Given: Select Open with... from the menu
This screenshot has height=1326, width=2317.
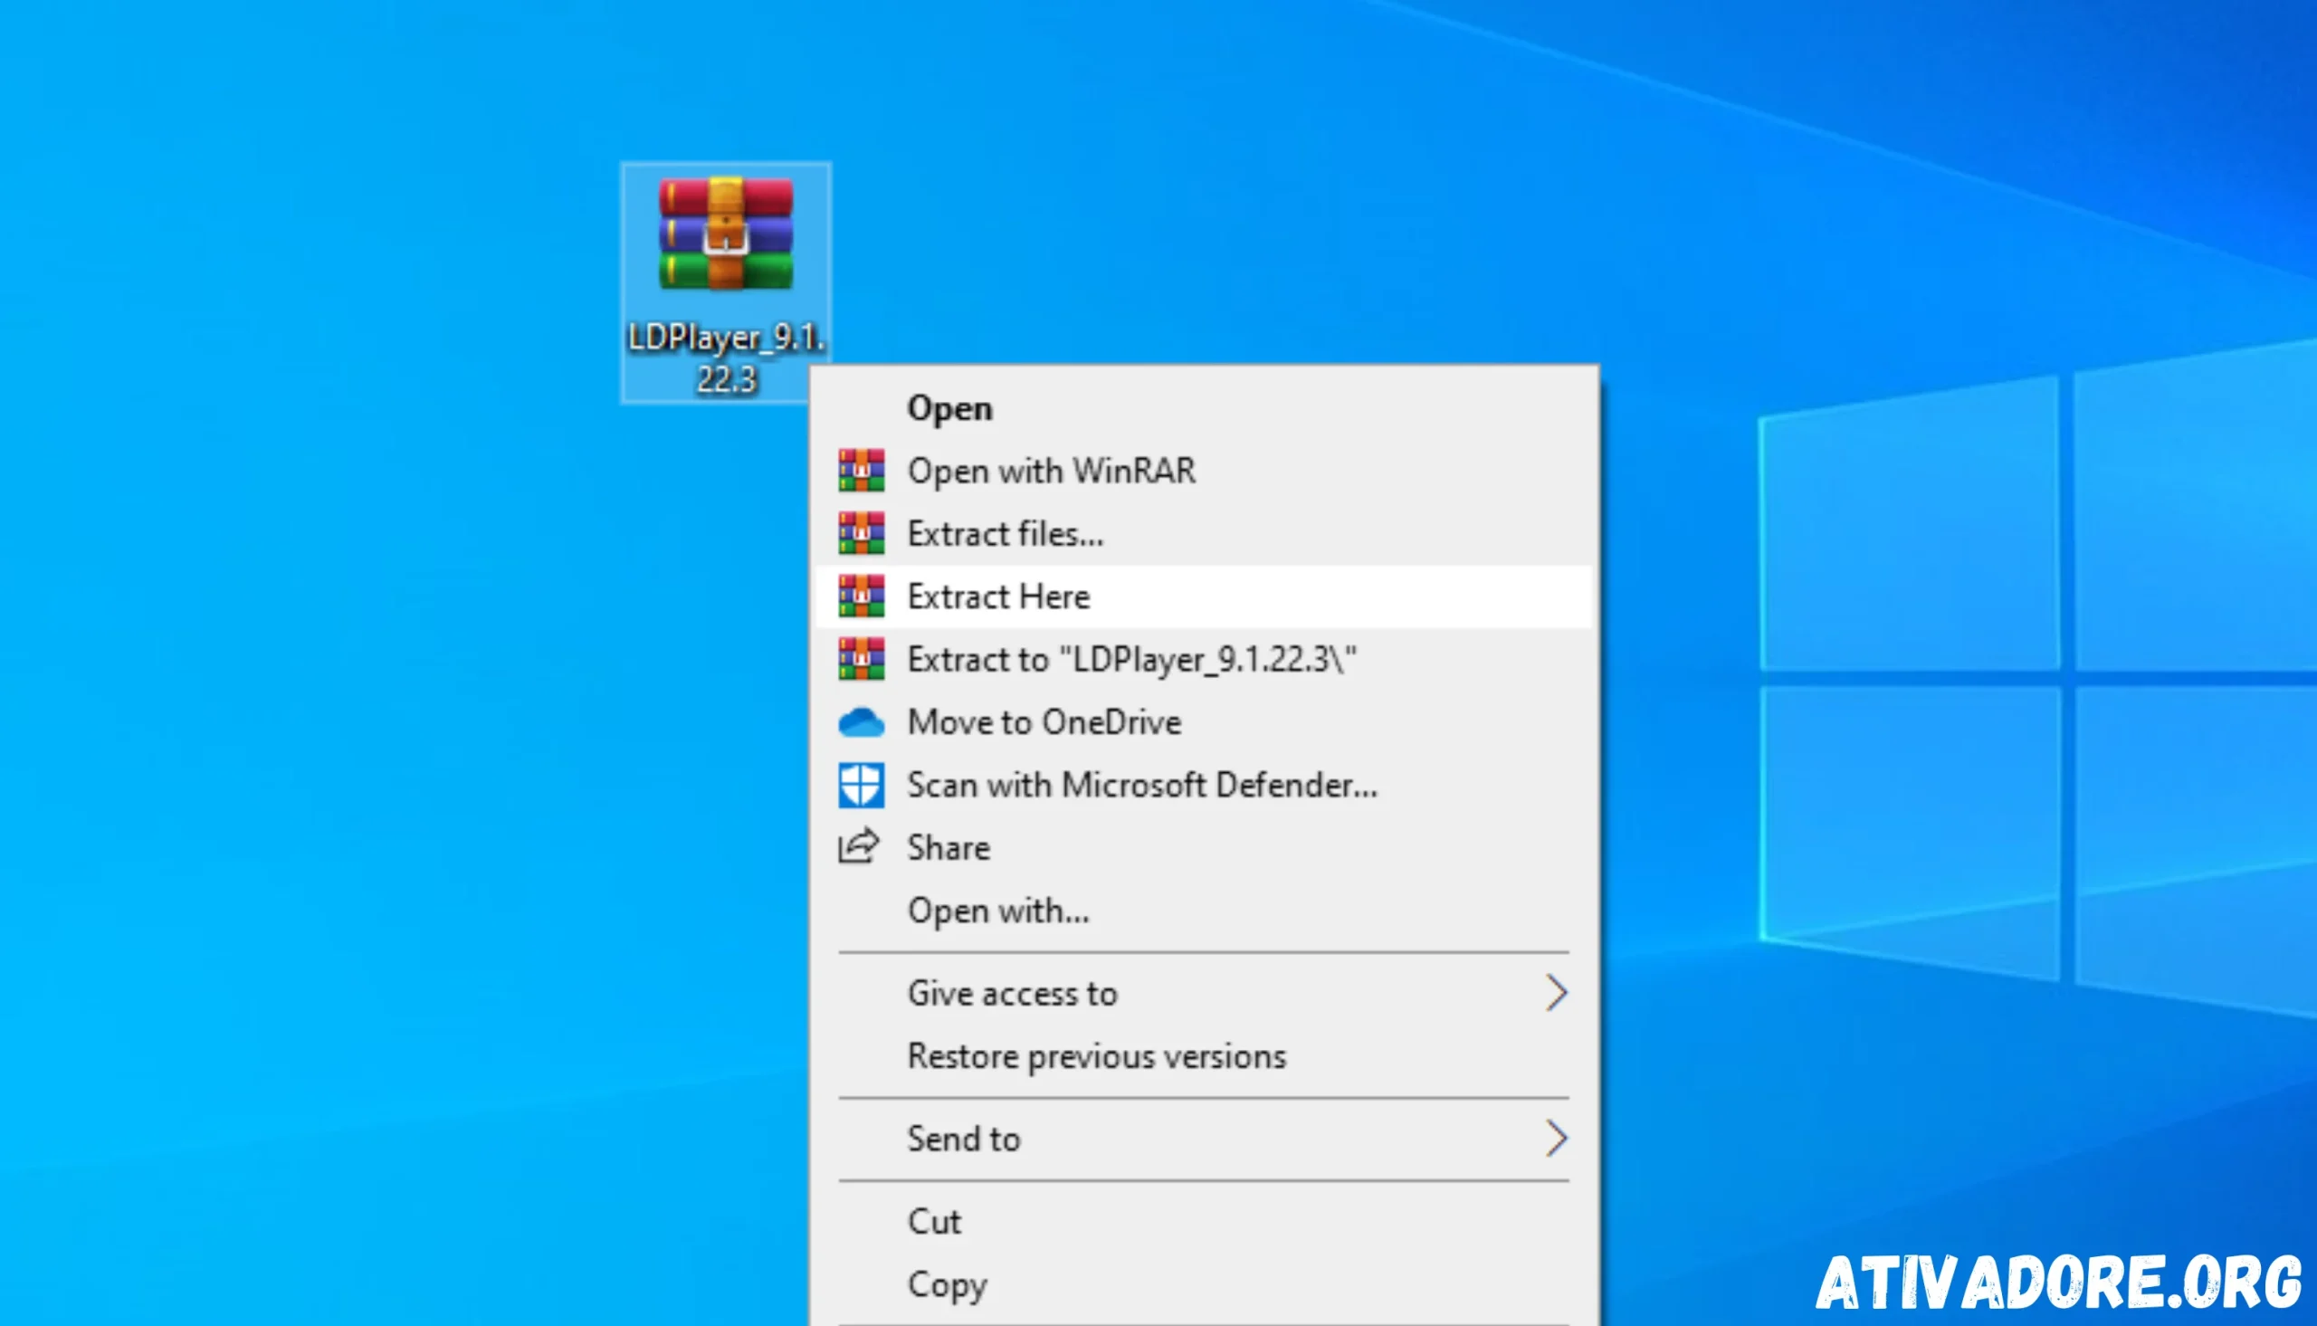Looking at the screenshot, I should point(1204,910).
